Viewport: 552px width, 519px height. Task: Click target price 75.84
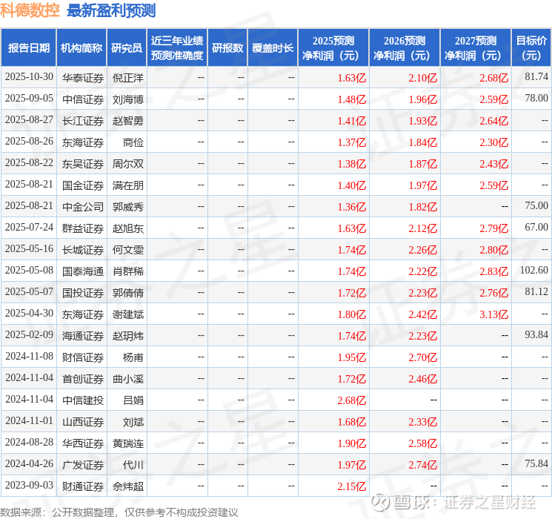point(536,463)
